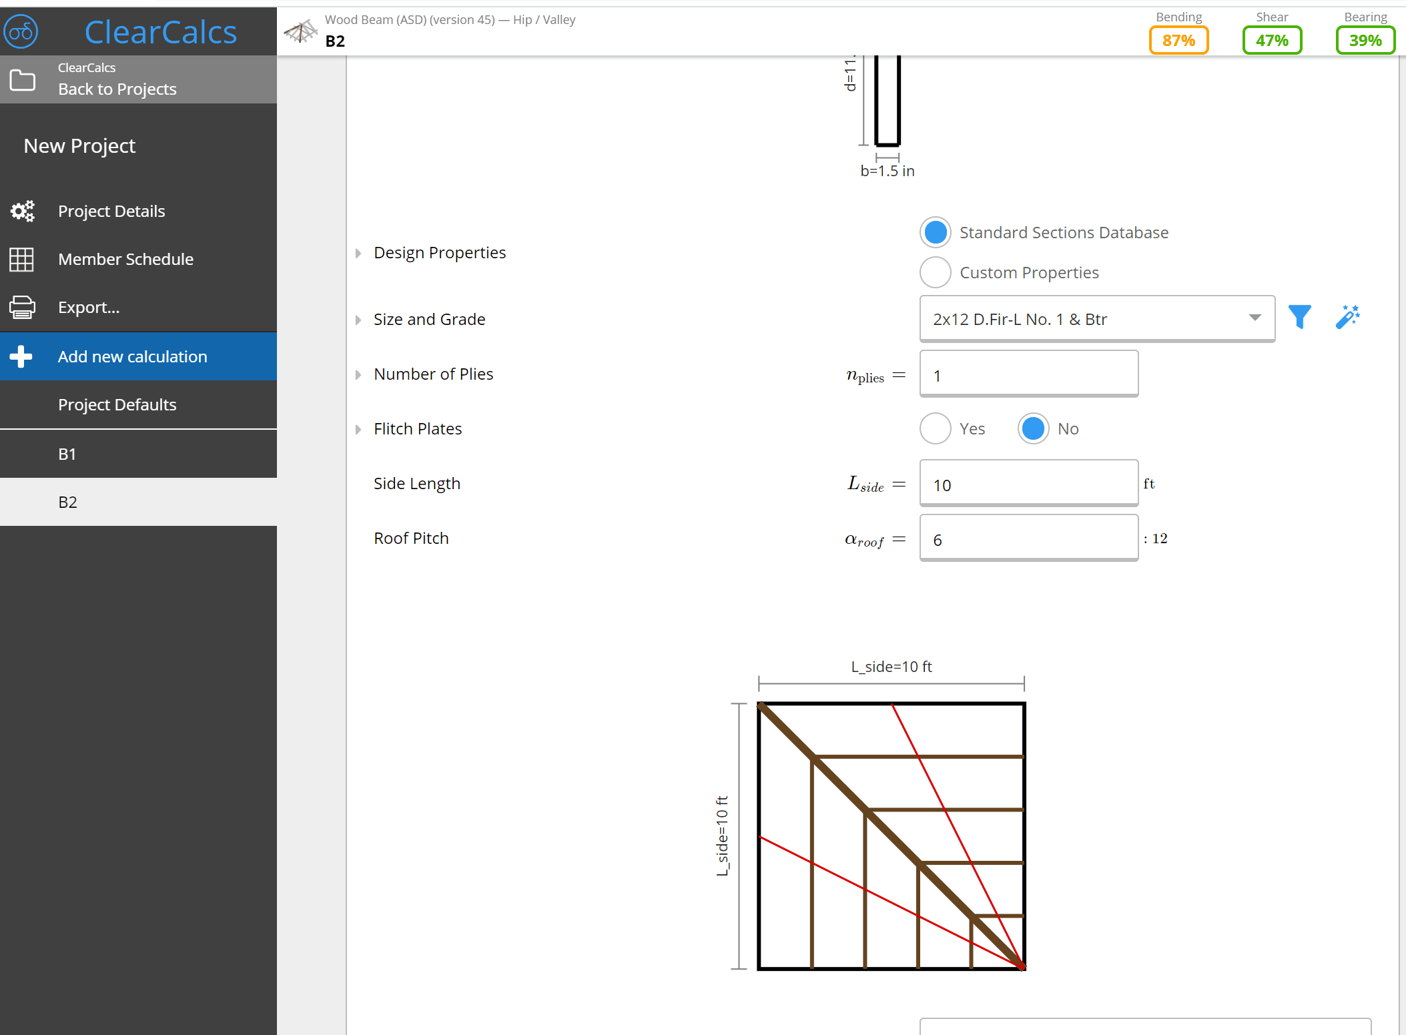This screenshot has width=1406, height=1035.
Task: Select Custom Properties radio button
Action: tap(936, 272)
